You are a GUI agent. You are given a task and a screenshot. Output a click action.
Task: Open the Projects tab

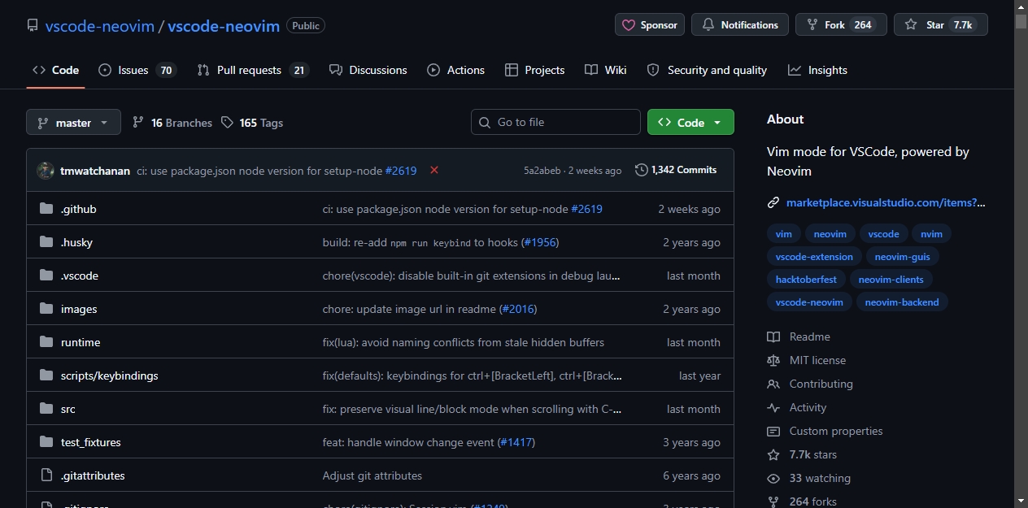pyautogui.click(x=534, y=70)
